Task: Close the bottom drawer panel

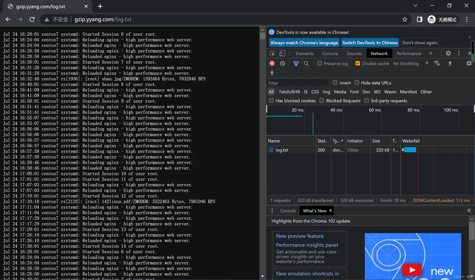Action: 469,211
